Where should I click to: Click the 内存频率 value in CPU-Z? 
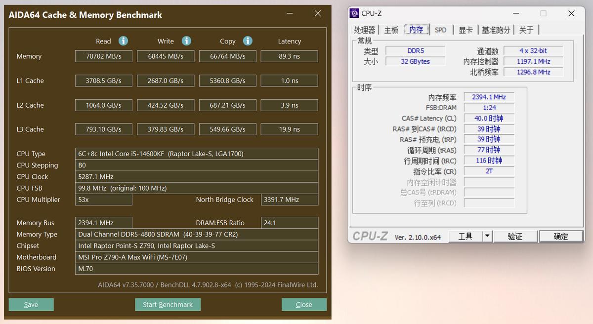pyautogui.click(x=489, y=97)
